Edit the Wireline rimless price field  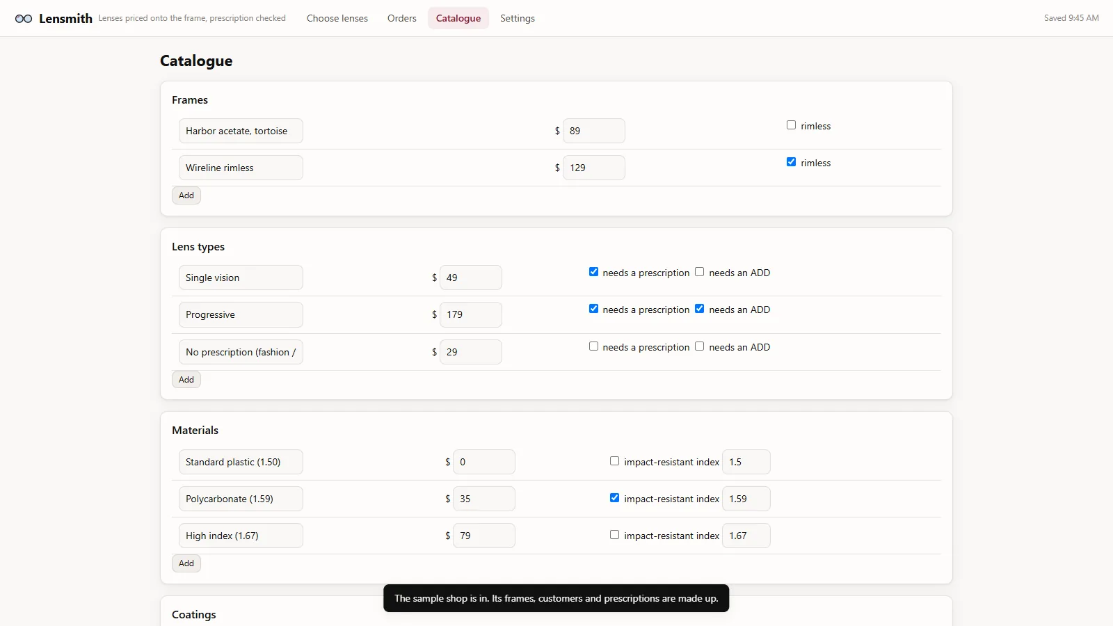pyautogui.click(x=594, y=168)
